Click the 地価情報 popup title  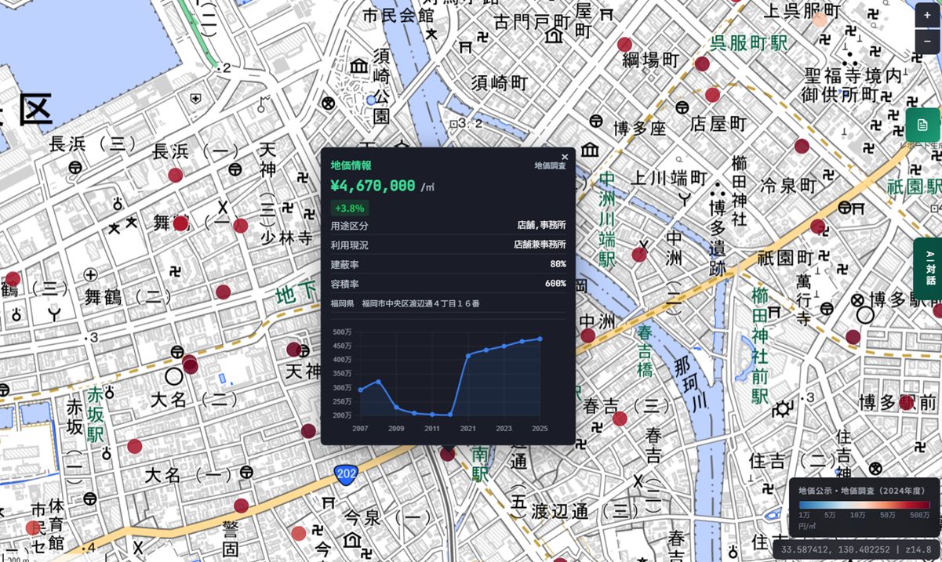351,165
